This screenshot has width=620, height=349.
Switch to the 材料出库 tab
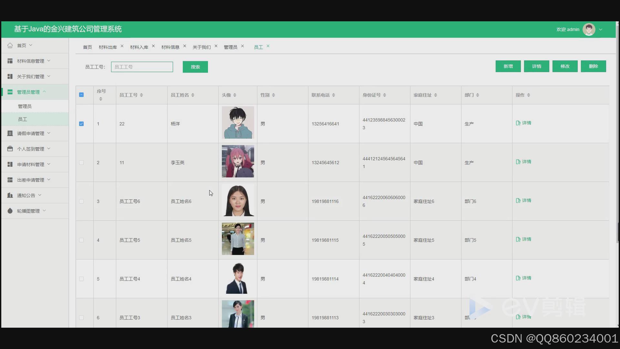click(108, 47)
